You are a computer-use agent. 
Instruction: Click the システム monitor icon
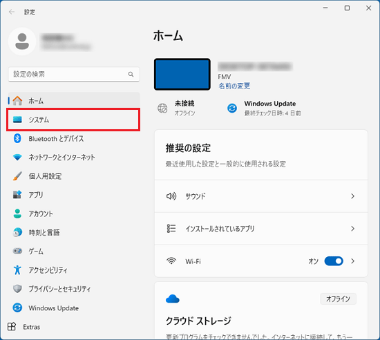pyautogui.click(x=17, y=120)
